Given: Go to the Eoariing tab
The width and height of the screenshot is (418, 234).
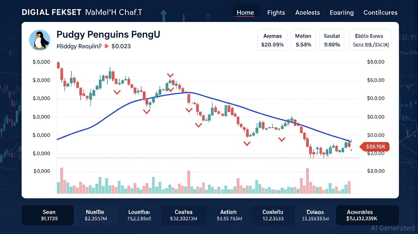Looking at the screenshot, I should (342, 12).
